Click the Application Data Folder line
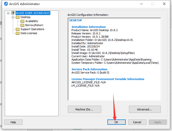 point(111,59)
